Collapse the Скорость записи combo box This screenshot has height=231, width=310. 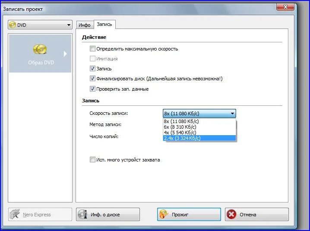199,114
